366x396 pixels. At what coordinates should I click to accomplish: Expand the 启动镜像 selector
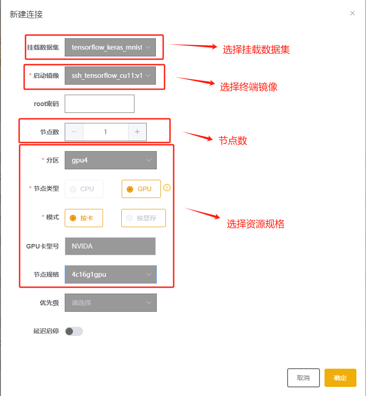pyautogui.click(x=110, y=76)
